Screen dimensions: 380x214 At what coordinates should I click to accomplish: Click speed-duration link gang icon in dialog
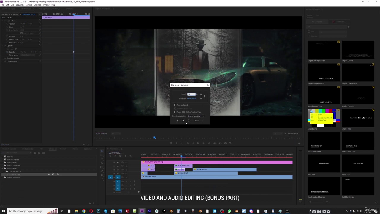[204, 96]
